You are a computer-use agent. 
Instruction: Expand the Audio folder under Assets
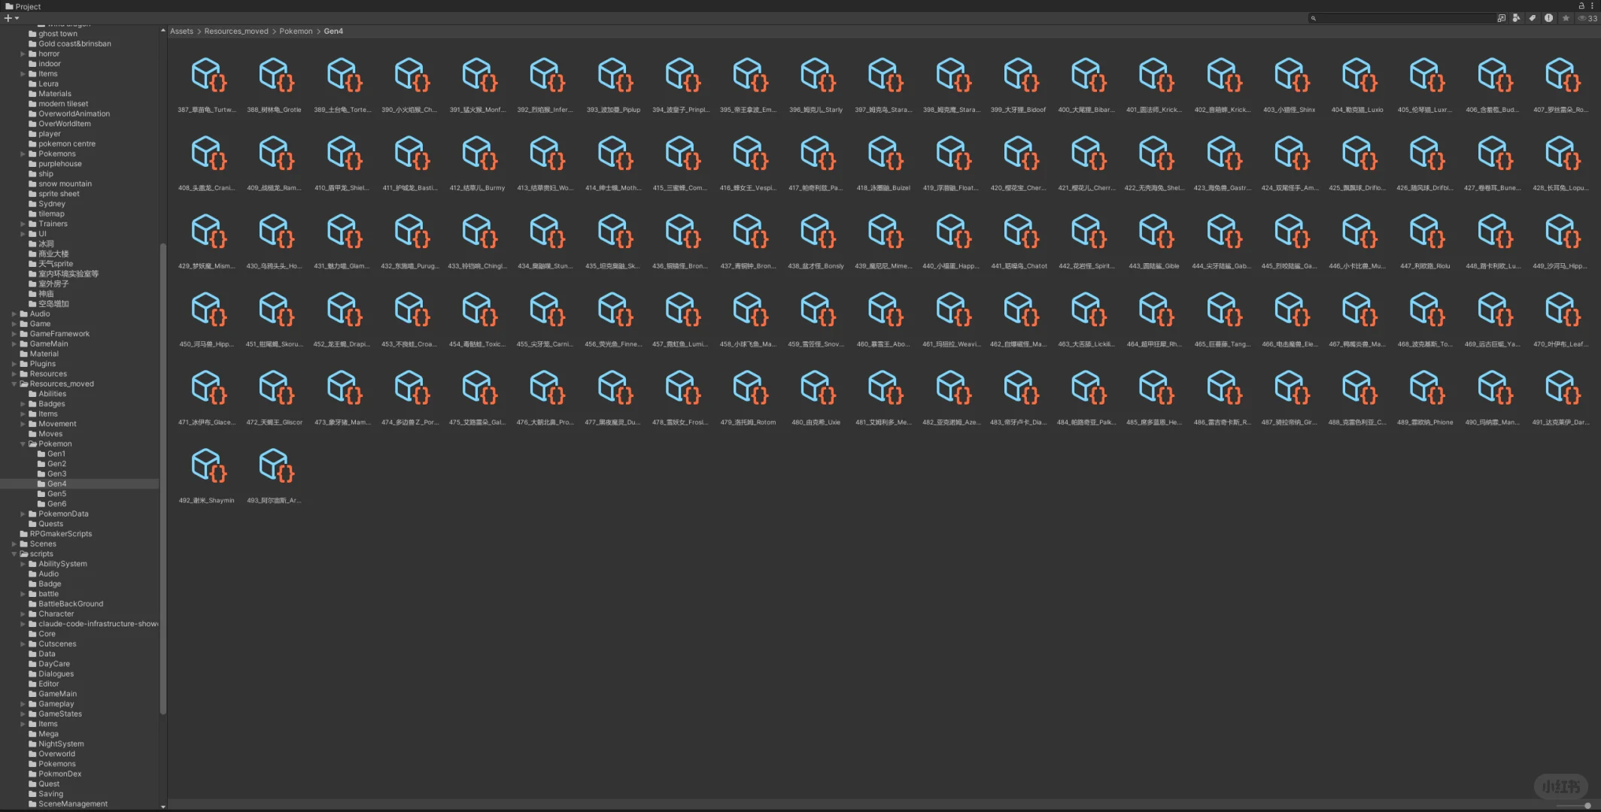coord(14,314)
